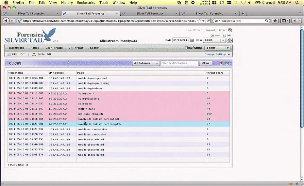The height and width of the screenshot is (186, 304).
Task: Expand Change Settings chevron
Action: point(229,54)
